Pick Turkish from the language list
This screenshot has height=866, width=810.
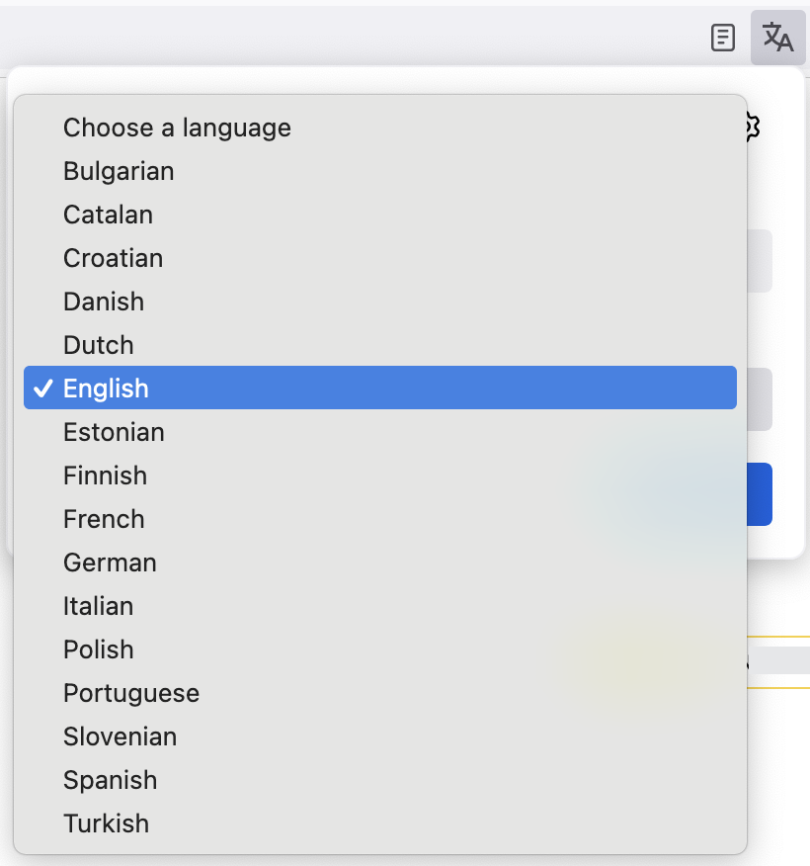[106, 823]
